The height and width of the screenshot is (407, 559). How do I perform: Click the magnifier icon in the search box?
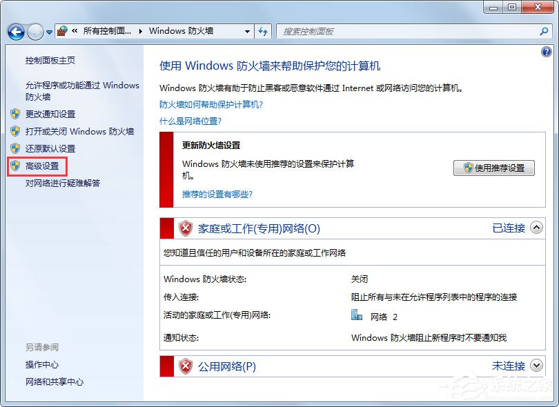(x=545, y=32)
